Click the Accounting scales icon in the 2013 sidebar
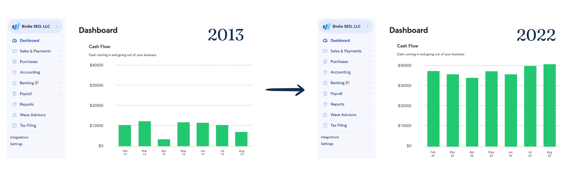Viewport: 570px width, 178px height. click(15, 72)
